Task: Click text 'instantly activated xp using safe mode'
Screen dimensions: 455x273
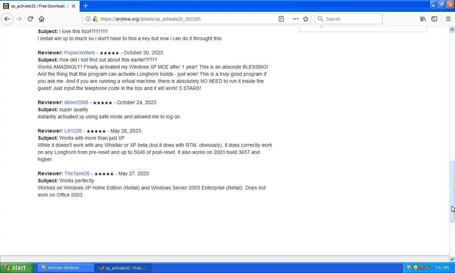Action: click(x=82, y=117)
